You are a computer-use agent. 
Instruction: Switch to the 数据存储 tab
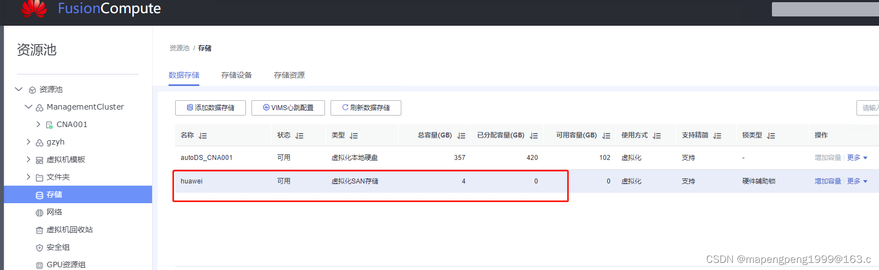pos(184,75)
